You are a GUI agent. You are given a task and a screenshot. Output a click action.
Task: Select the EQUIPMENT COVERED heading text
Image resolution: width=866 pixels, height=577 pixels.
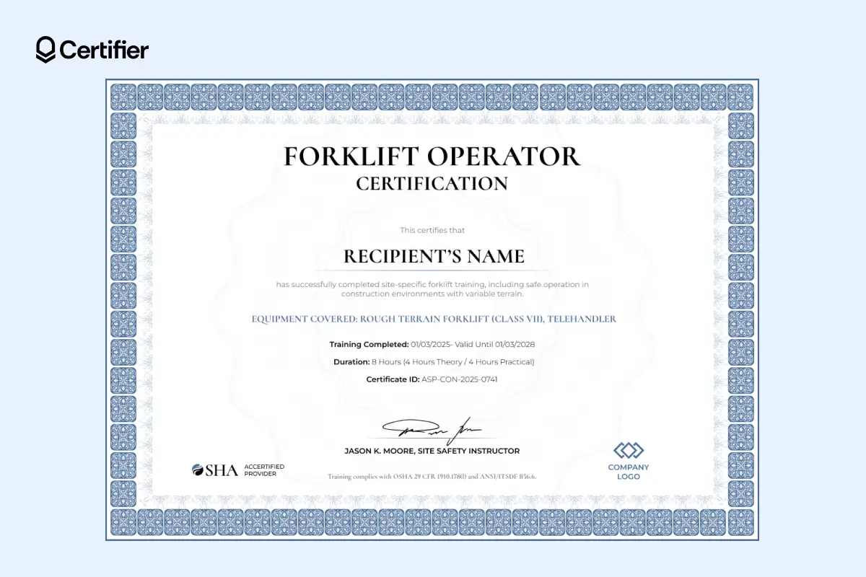click(x=433, y=318)
